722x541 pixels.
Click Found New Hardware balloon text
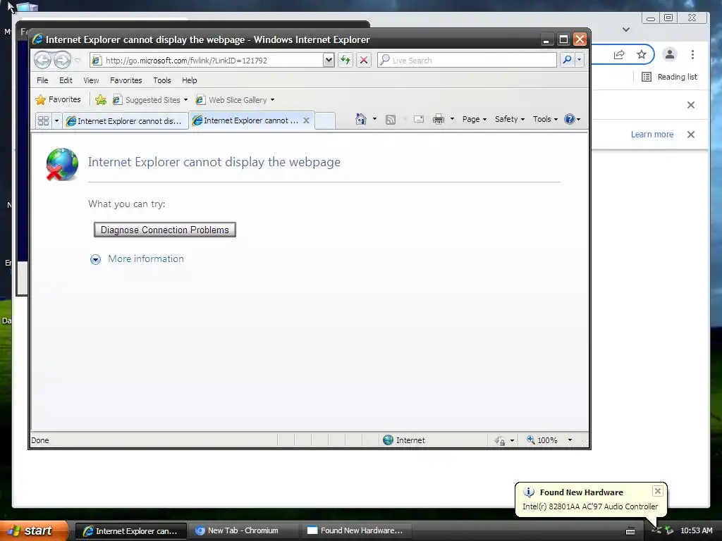590,506
